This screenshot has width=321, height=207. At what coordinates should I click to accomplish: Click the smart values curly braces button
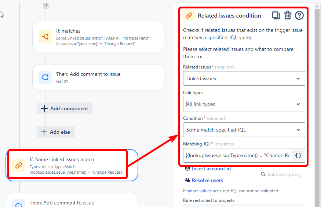pos(298,155)
